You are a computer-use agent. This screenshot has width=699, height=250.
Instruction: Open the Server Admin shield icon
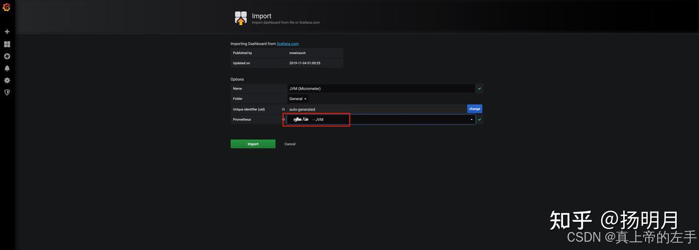[7, 92]
